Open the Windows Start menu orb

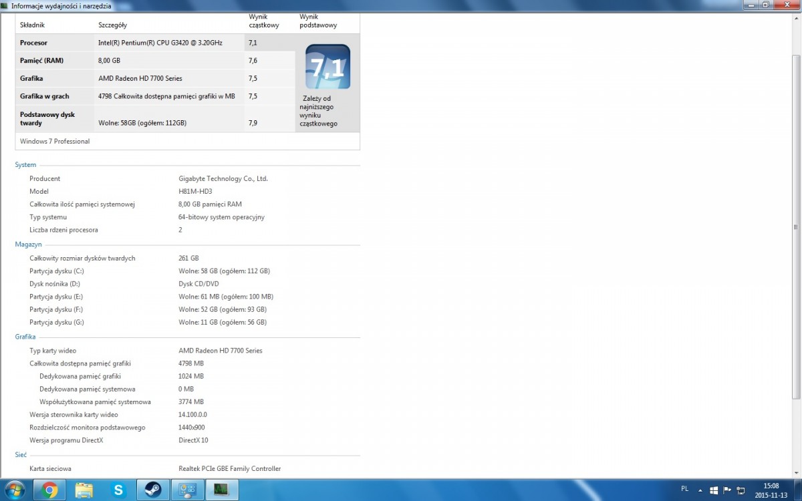coord(14,490)
